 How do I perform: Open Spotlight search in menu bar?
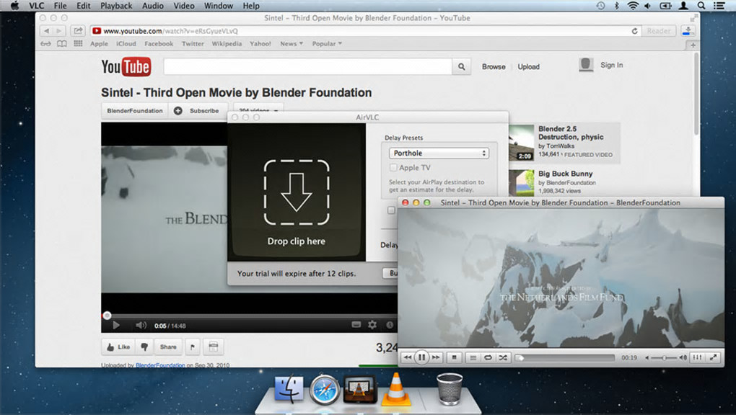[701, 6]
